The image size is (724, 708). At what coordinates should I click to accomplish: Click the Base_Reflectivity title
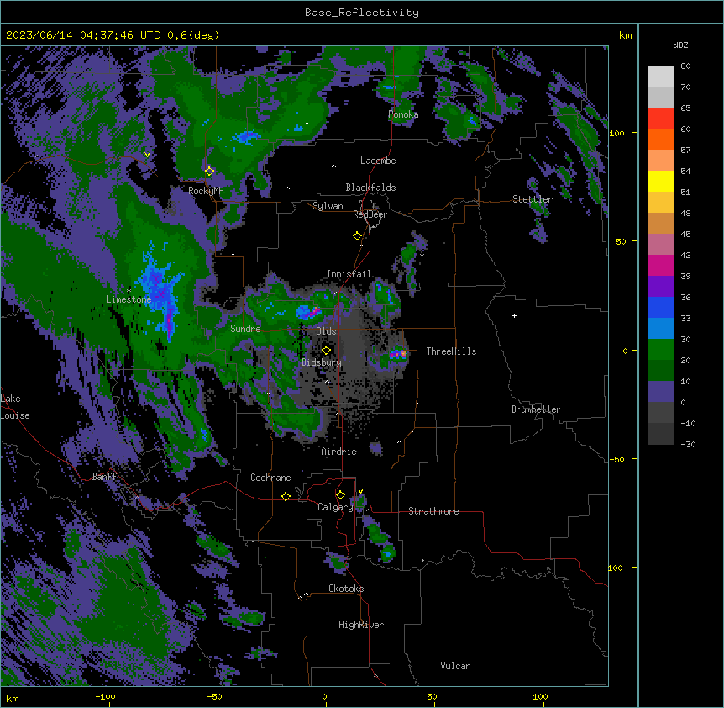362,13
